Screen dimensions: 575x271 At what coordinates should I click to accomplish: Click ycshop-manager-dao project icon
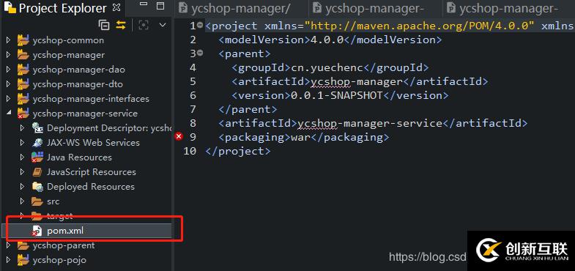(23, 70)
